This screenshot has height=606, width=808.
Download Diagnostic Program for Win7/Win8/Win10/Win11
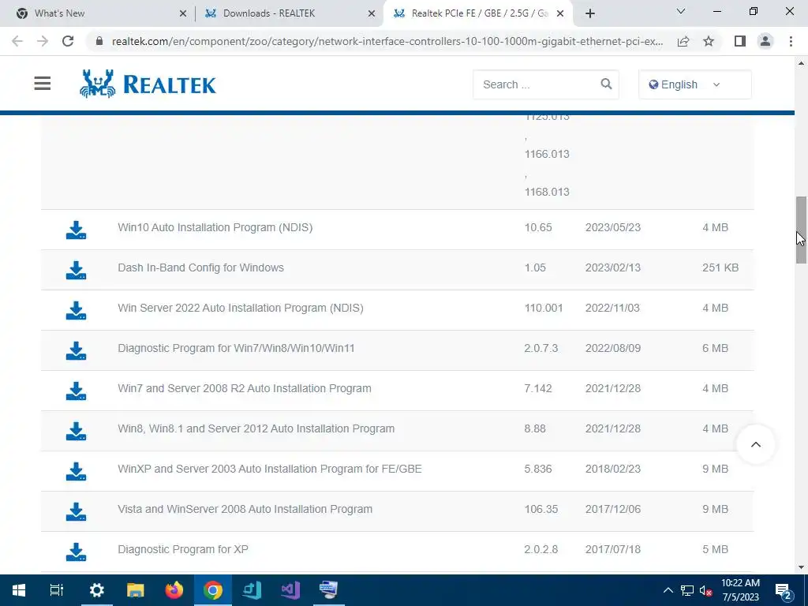coord(76,350)
